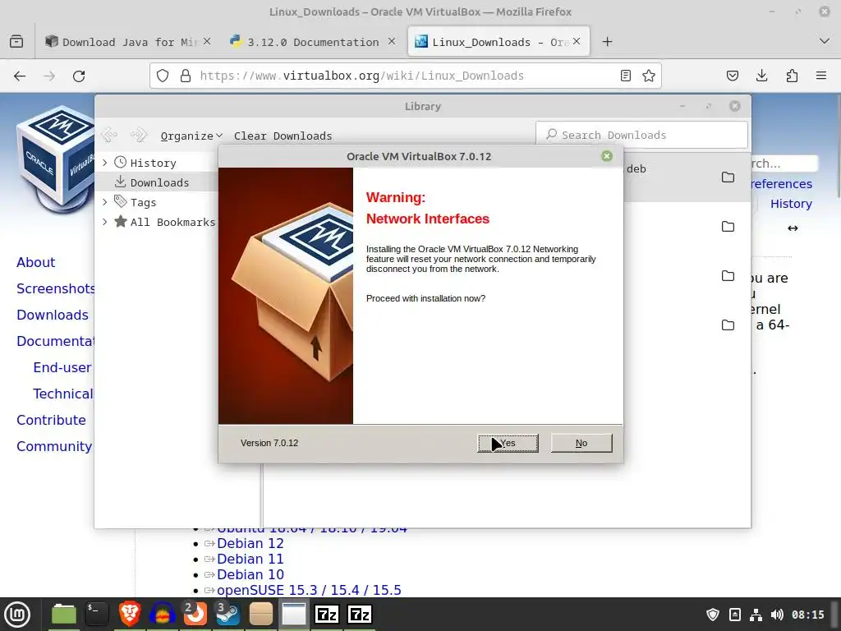Open the Community link
841x631 pixels.
pos(54,446)
